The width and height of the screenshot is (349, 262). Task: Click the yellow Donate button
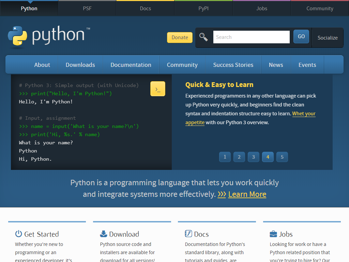(x=180, y=38)
